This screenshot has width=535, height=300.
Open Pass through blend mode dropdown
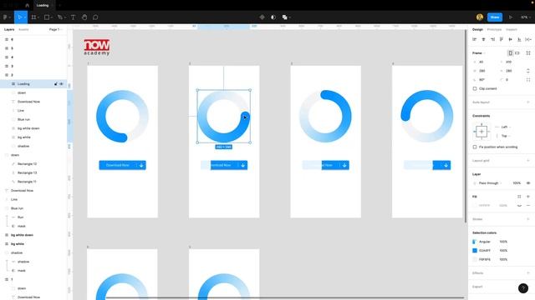point(490,183)
